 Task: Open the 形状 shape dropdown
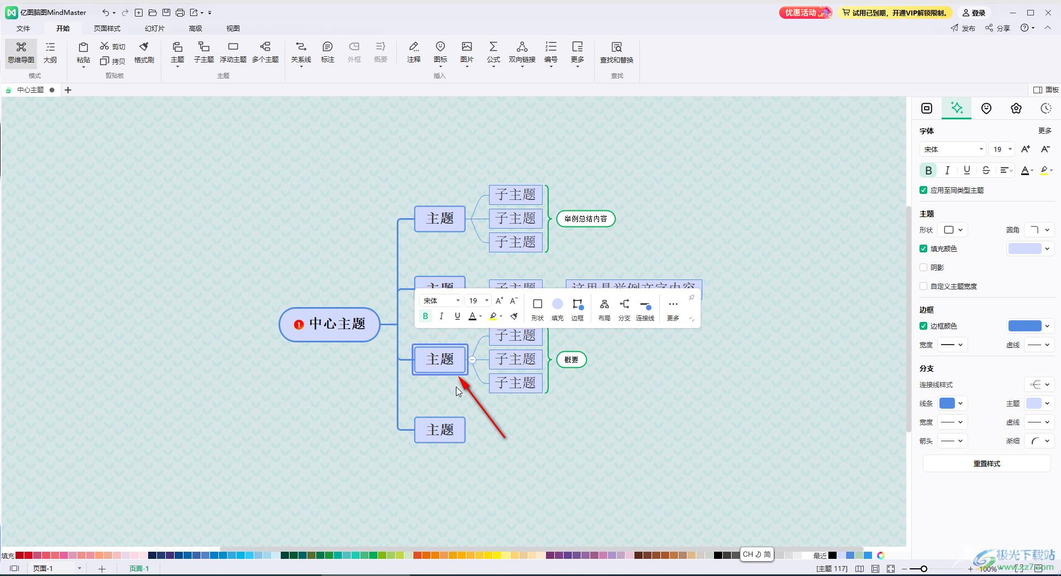click(x=953, y=230)
